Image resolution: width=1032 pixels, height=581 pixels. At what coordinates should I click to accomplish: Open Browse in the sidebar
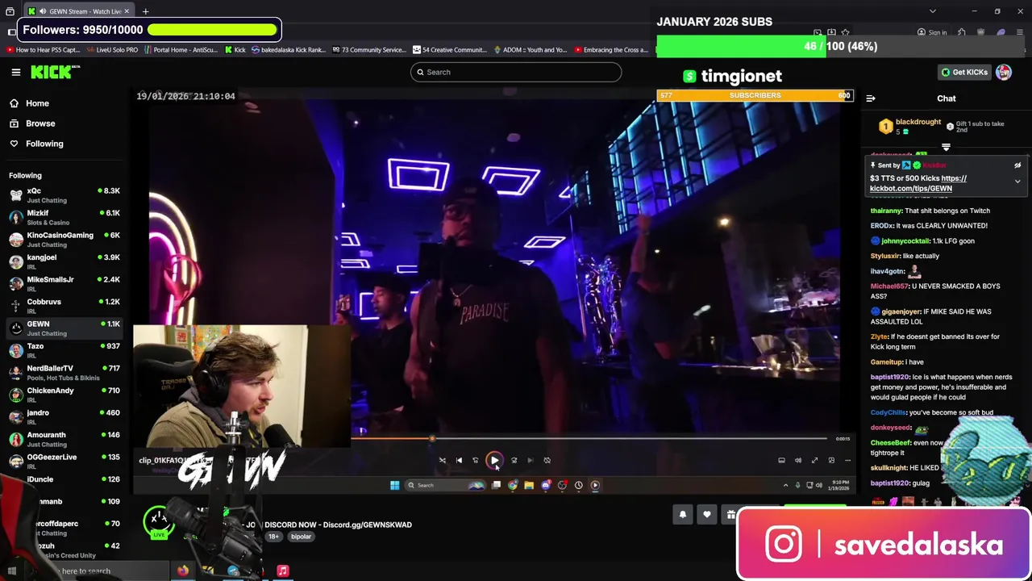pos(40,123)
